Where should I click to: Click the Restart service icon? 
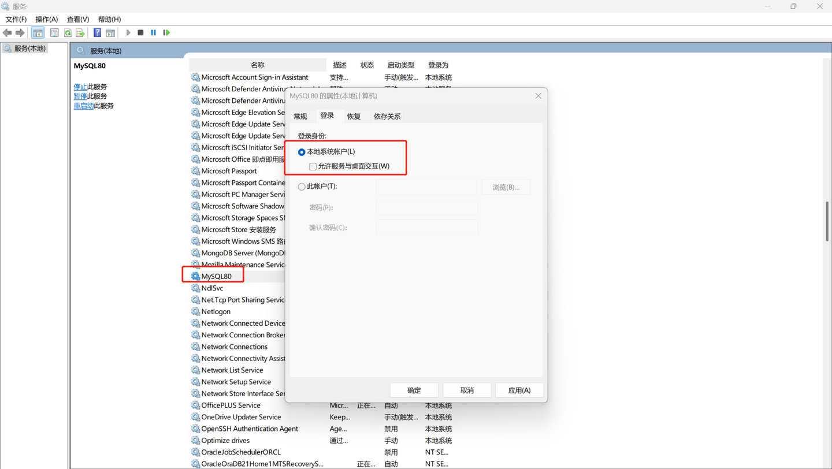point(166,33)
